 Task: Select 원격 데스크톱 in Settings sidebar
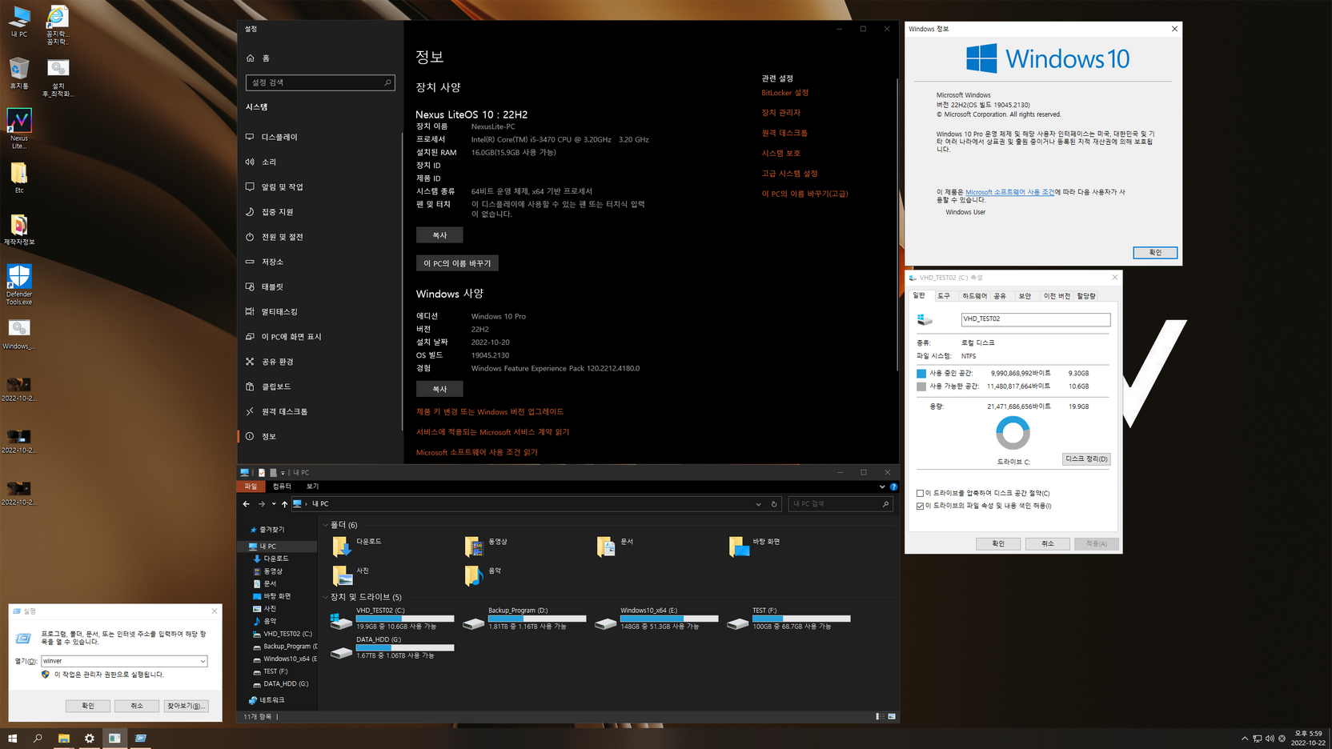click(x=320, y=411)
